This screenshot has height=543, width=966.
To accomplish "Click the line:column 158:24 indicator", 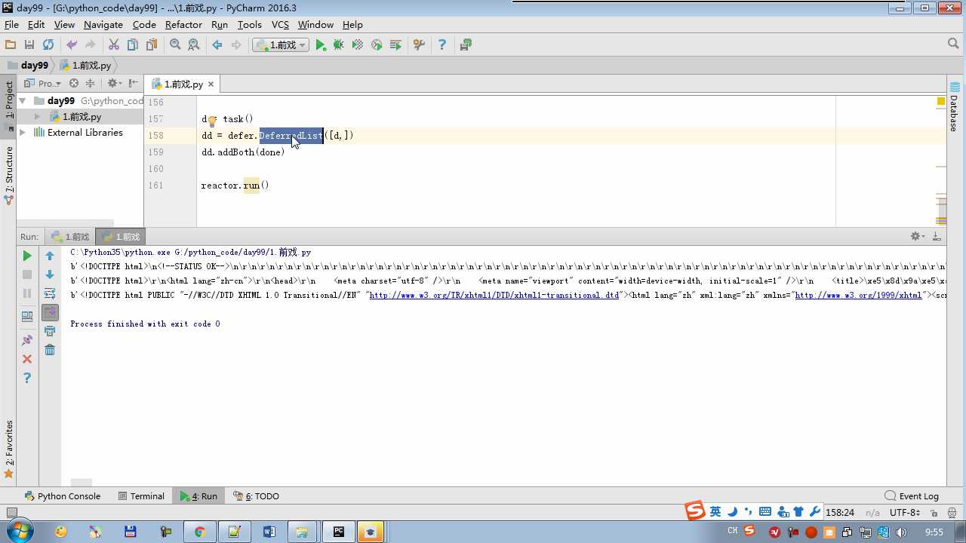I will click(x=840, y=513).
